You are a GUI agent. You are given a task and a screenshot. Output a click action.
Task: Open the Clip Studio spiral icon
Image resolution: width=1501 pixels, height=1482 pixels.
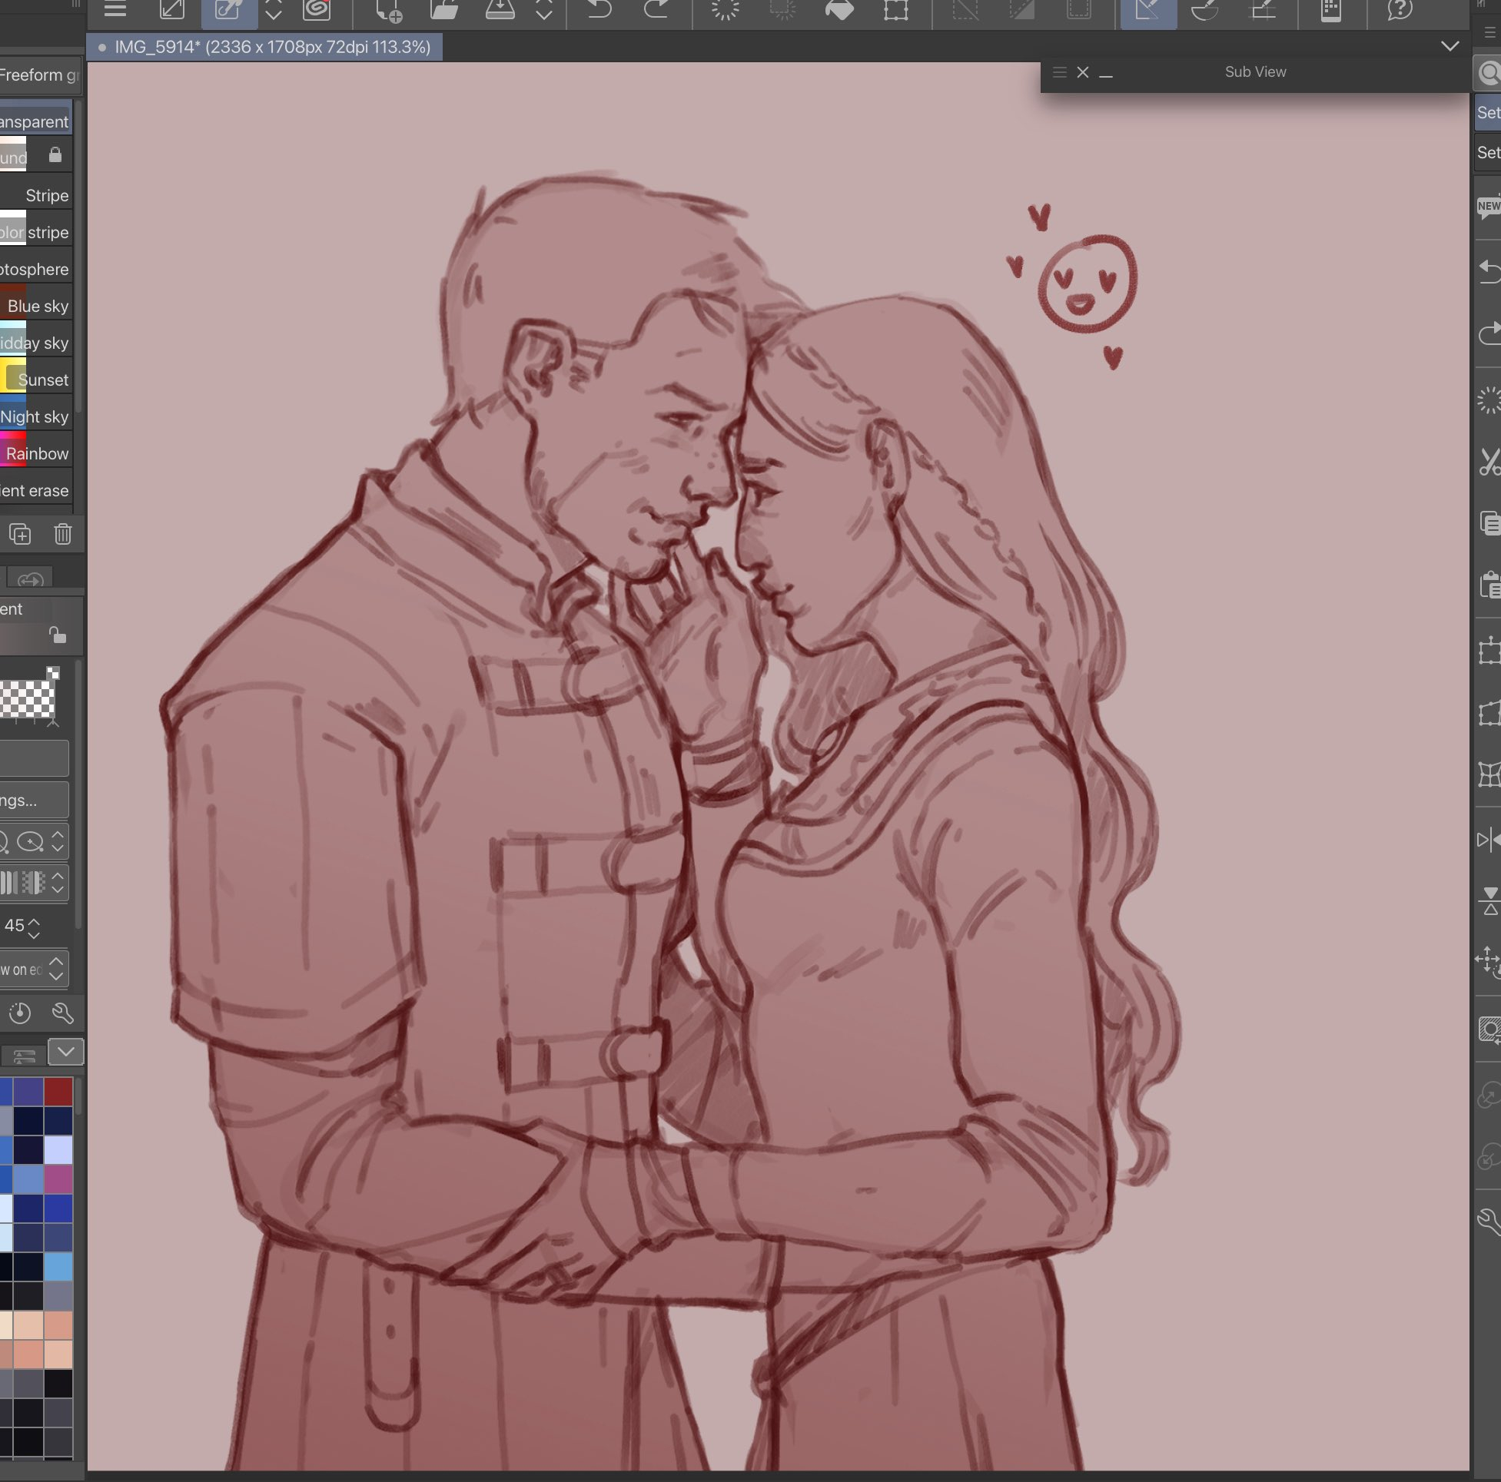point(317,9)
